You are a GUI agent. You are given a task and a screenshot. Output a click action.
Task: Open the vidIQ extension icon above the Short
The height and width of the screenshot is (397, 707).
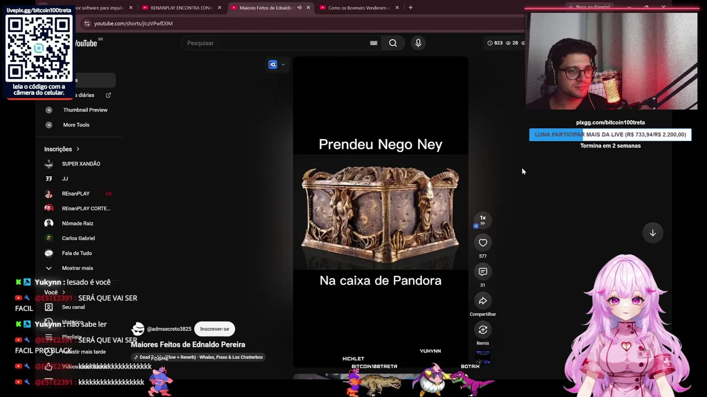click(272, 65)
